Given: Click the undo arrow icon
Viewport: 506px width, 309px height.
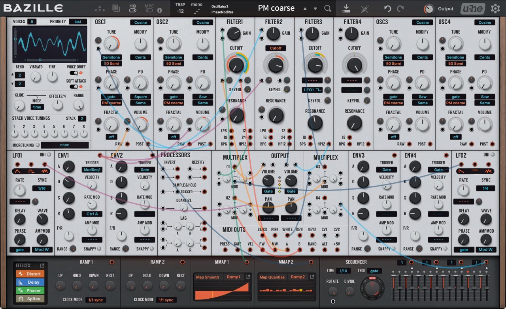Looking at the screenshot, I should (388, 8).
